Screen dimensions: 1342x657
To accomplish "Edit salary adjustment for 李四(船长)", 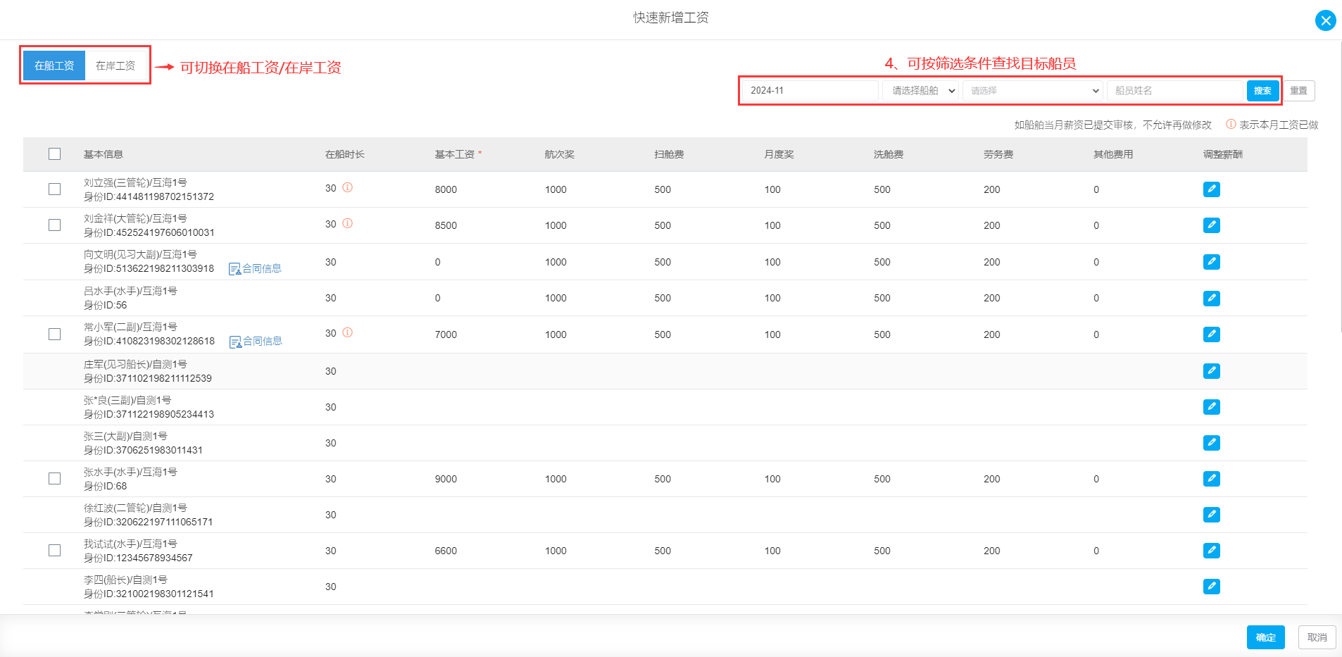I will tap(1211, 587).
